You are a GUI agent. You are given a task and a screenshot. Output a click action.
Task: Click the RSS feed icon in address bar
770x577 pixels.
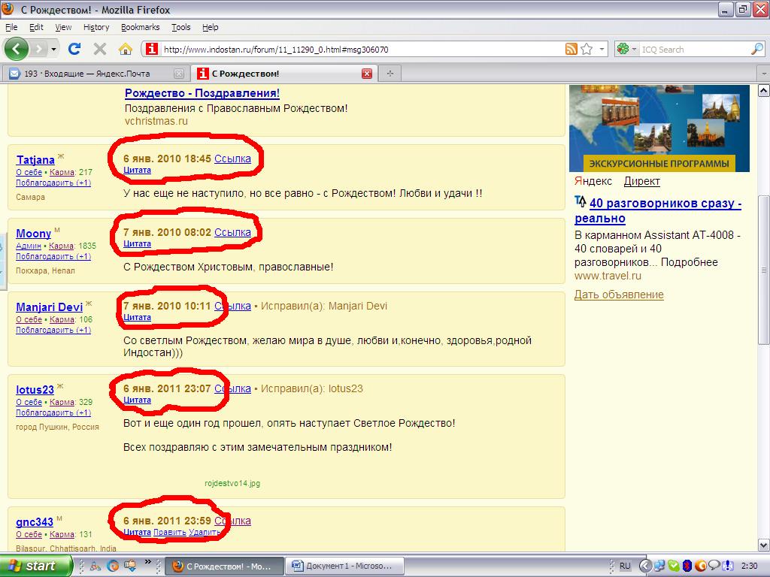point(571,49)
